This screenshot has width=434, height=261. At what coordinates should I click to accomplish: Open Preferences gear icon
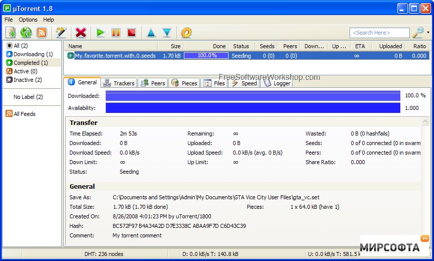[186, 33]
